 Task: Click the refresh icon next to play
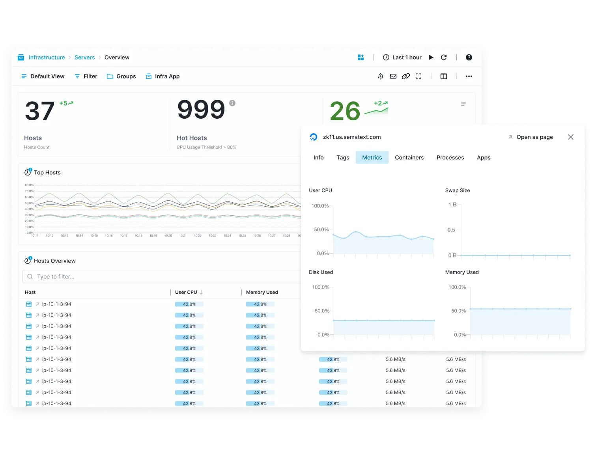(444, 58)
